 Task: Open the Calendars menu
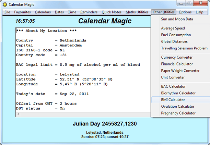click(43, 12)
